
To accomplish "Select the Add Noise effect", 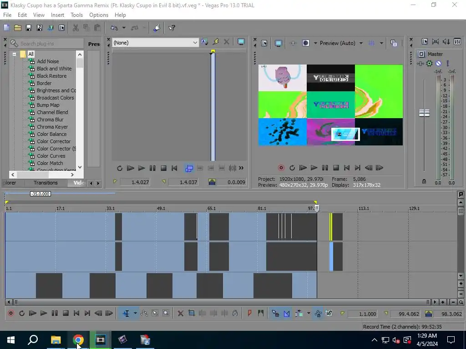I will [x=48, y=61].
